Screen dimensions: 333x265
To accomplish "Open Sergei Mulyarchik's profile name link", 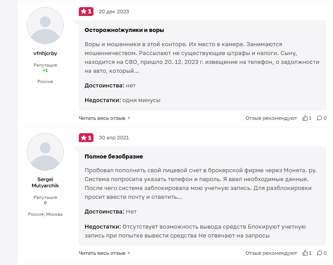I will [45, 182].
